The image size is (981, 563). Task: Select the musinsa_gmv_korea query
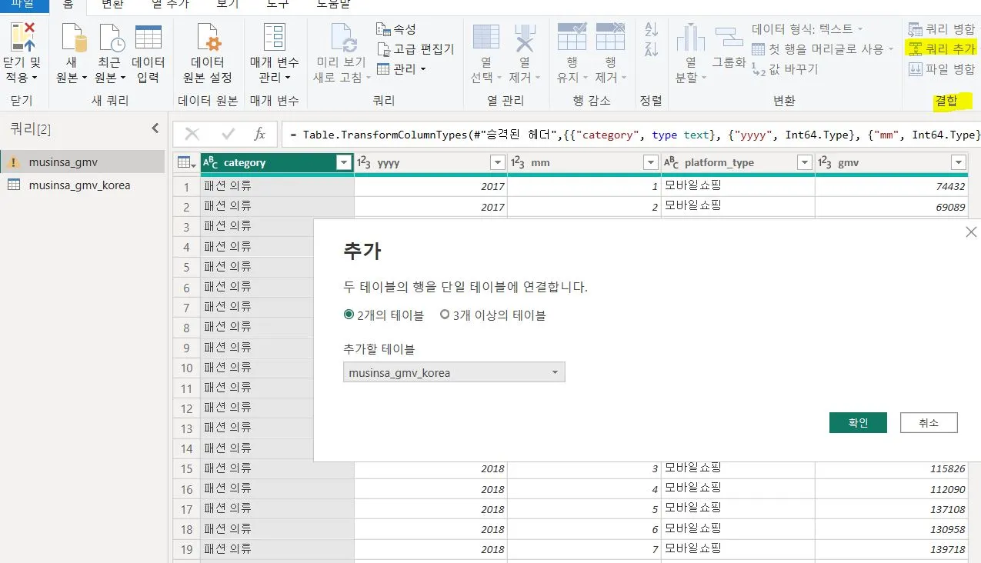(82, 185)
